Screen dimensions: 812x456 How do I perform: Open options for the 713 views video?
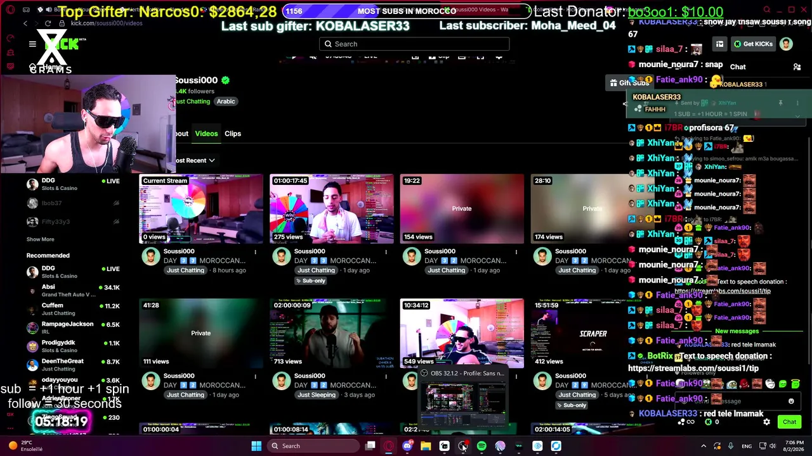pyautogui.click(x=386, y=377)
